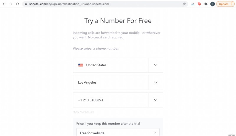Click the address bar URL field
This screenshot has height=136, width=236.
tap(88, 4)
